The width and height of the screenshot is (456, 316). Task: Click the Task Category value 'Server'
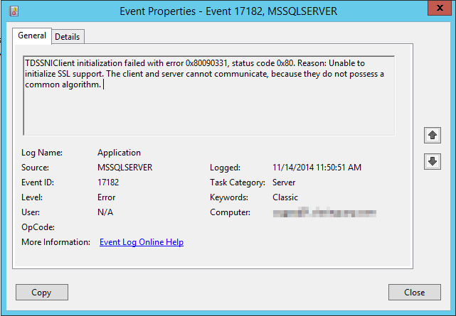click(x=285, y=182)
